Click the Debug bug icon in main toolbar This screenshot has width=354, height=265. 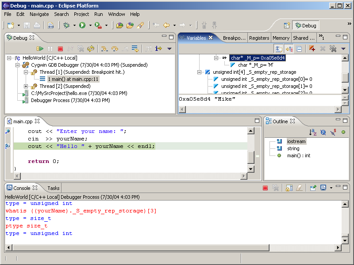(66, 26)
